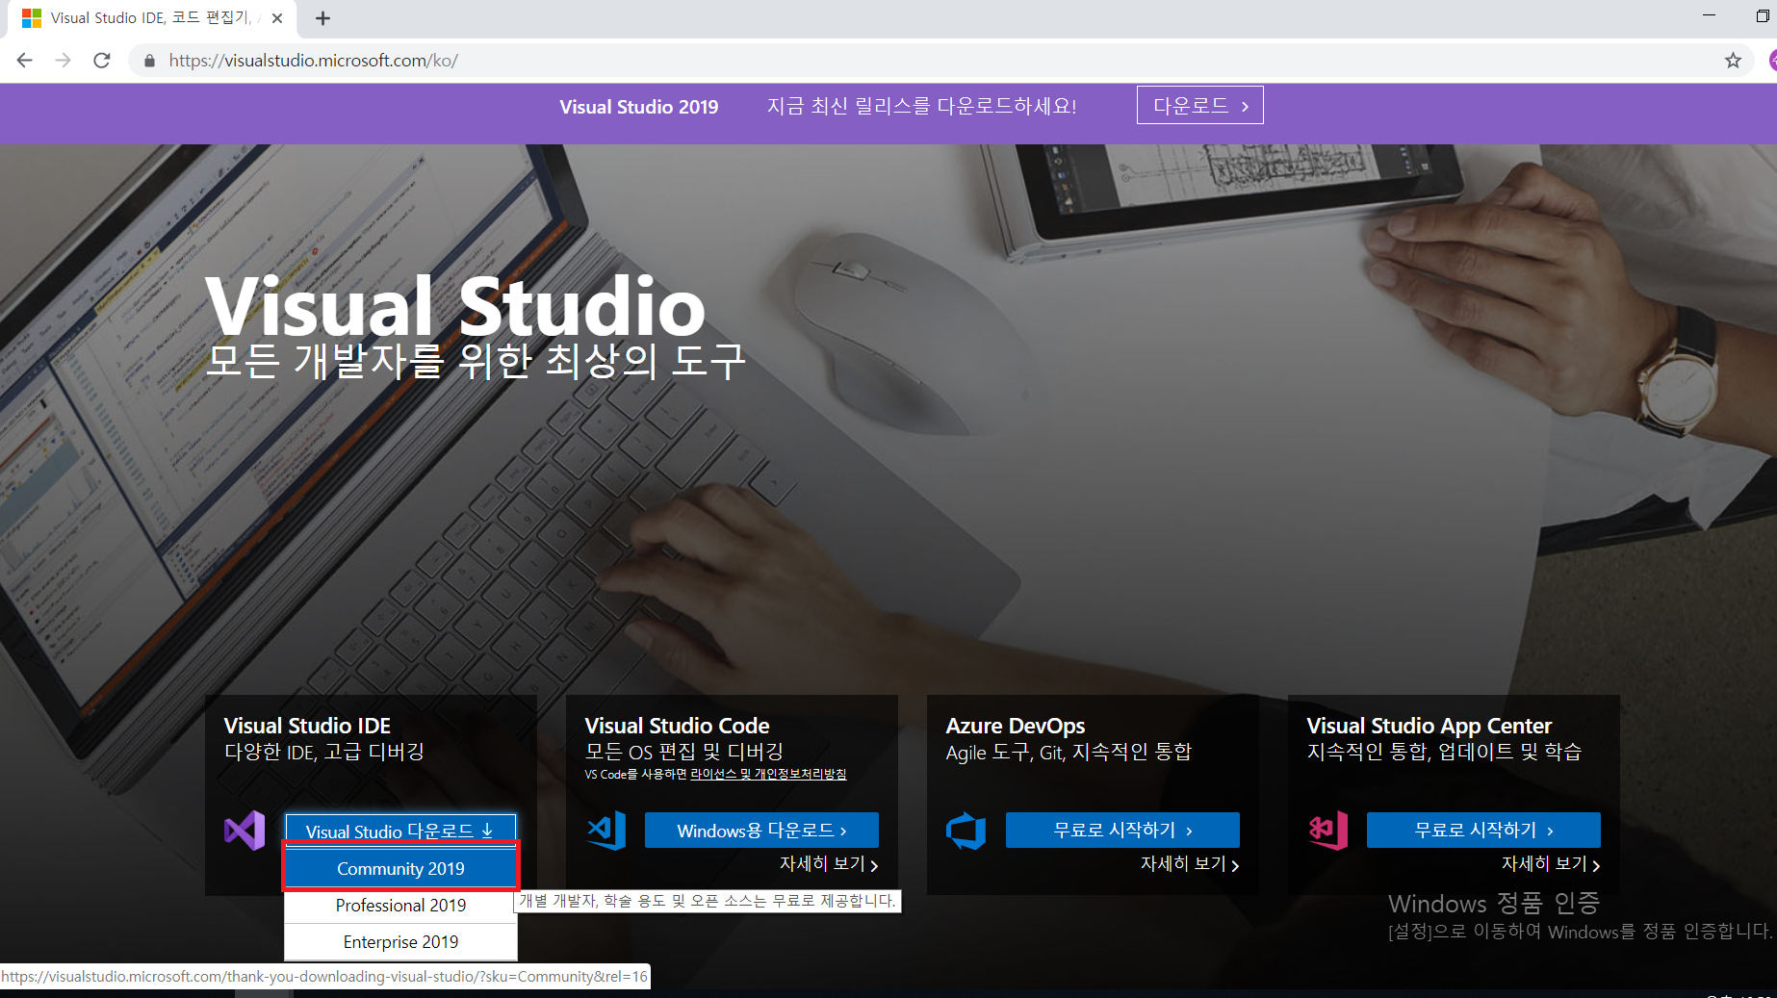Click the blue Visual Studio Code logo icon
This screenshot has width=1777, height=998.
point(606,831)
